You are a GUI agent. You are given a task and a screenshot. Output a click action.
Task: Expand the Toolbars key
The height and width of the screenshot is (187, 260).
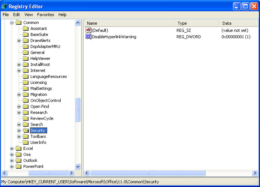(x=19, y=136)
